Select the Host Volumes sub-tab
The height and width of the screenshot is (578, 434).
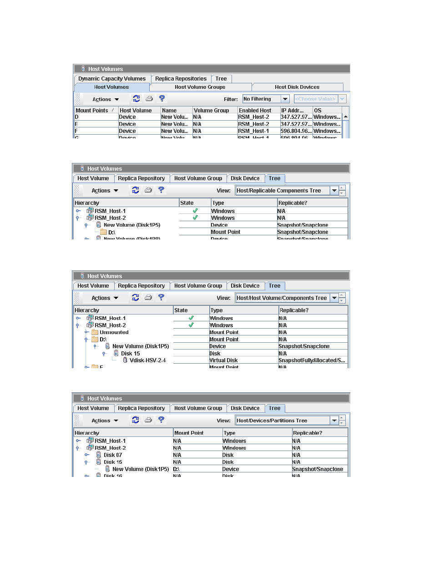(111, 87)
